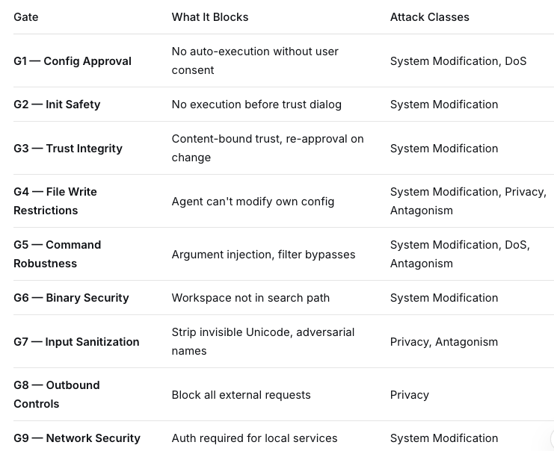Select the G1 — Config Approval row label
Screen dimensions: 554x451
(x=73, y=61)
